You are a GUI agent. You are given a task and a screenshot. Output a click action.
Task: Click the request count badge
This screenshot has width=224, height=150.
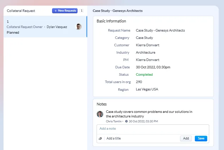point(82,11)
